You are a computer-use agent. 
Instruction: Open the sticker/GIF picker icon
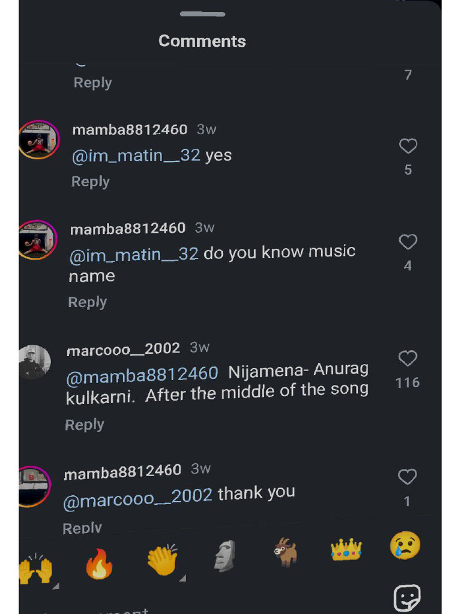coord(406,598)
